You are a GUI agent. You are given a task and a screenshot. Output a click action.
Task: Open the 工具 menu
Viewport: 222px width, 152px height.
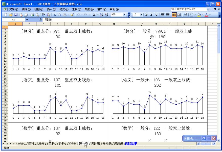76,9
